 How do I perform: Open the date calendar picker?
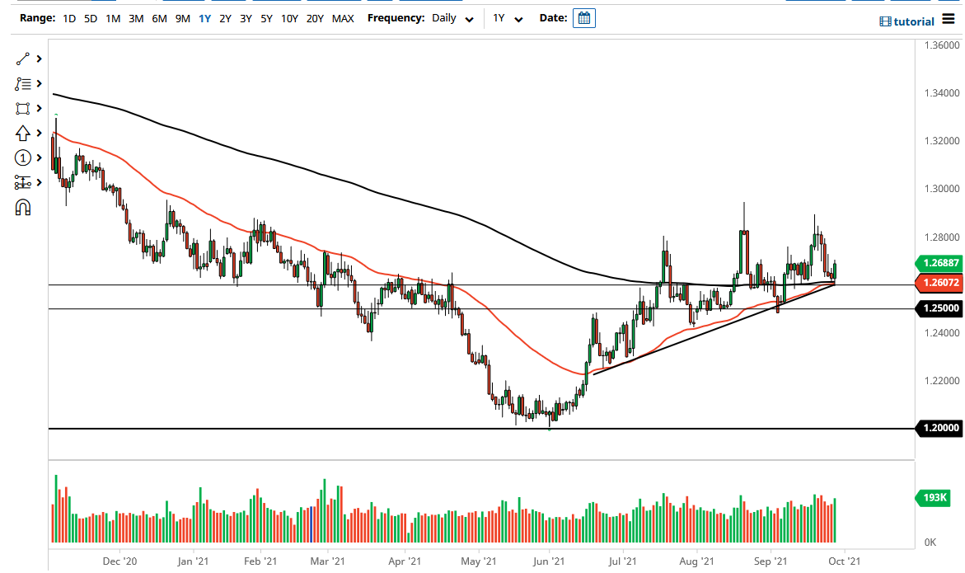click(x=583, y=17)
